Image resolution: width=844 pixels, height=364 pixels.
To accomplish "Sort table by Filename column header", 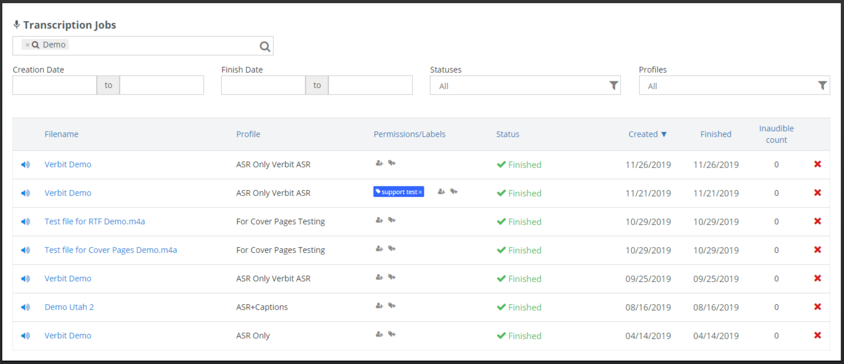I will tap(62, 134).
